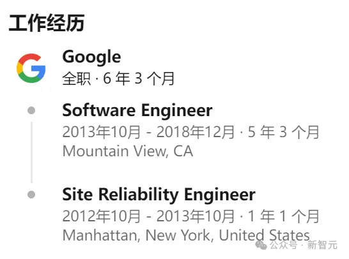Click the United States text
Image resolution: width=349 pixels, height=259 pixels.
coord(264,235)
